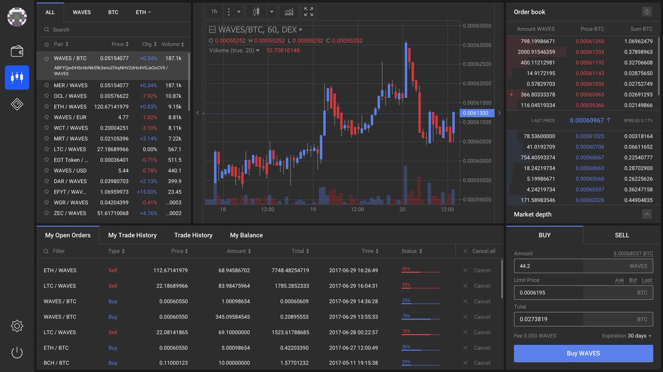The height and width of the screenshot is (372, 663).
Task: Click WAVES / BTC 75% status progress bar
Action: 421,317
